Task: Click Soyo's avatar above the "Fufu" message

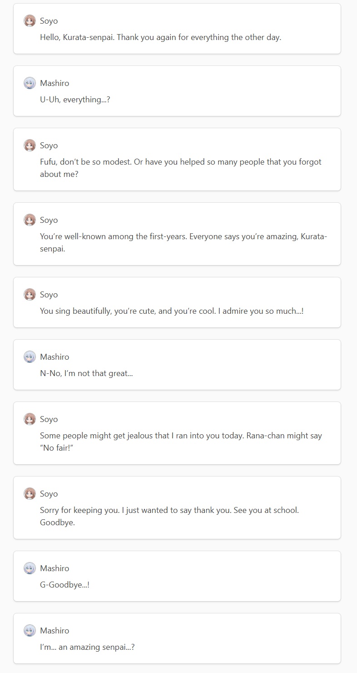Action: tap(30, 146)
